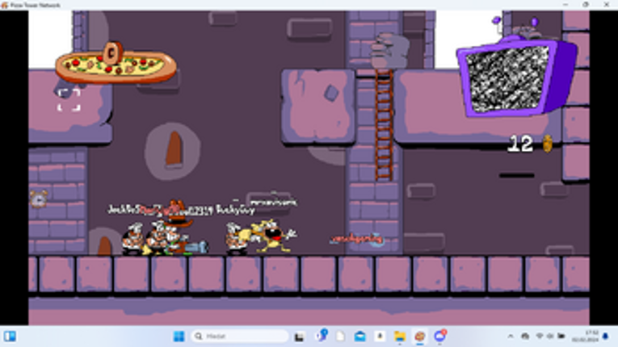The image size is (618, 347).
Task: Click the cloud tray icon next to the chevron
Action: pyautogui.click(x=525, y=337)
